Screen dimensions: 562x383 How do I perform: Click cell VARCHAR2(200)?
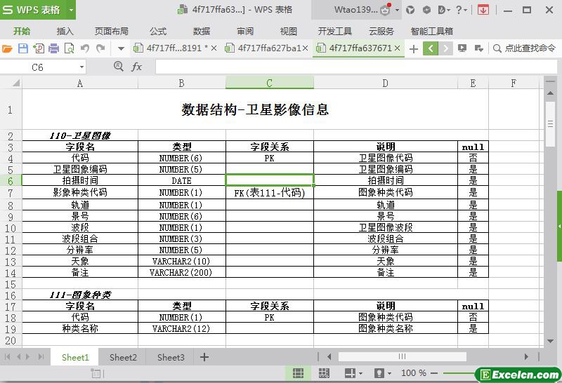tap(182, 272)
